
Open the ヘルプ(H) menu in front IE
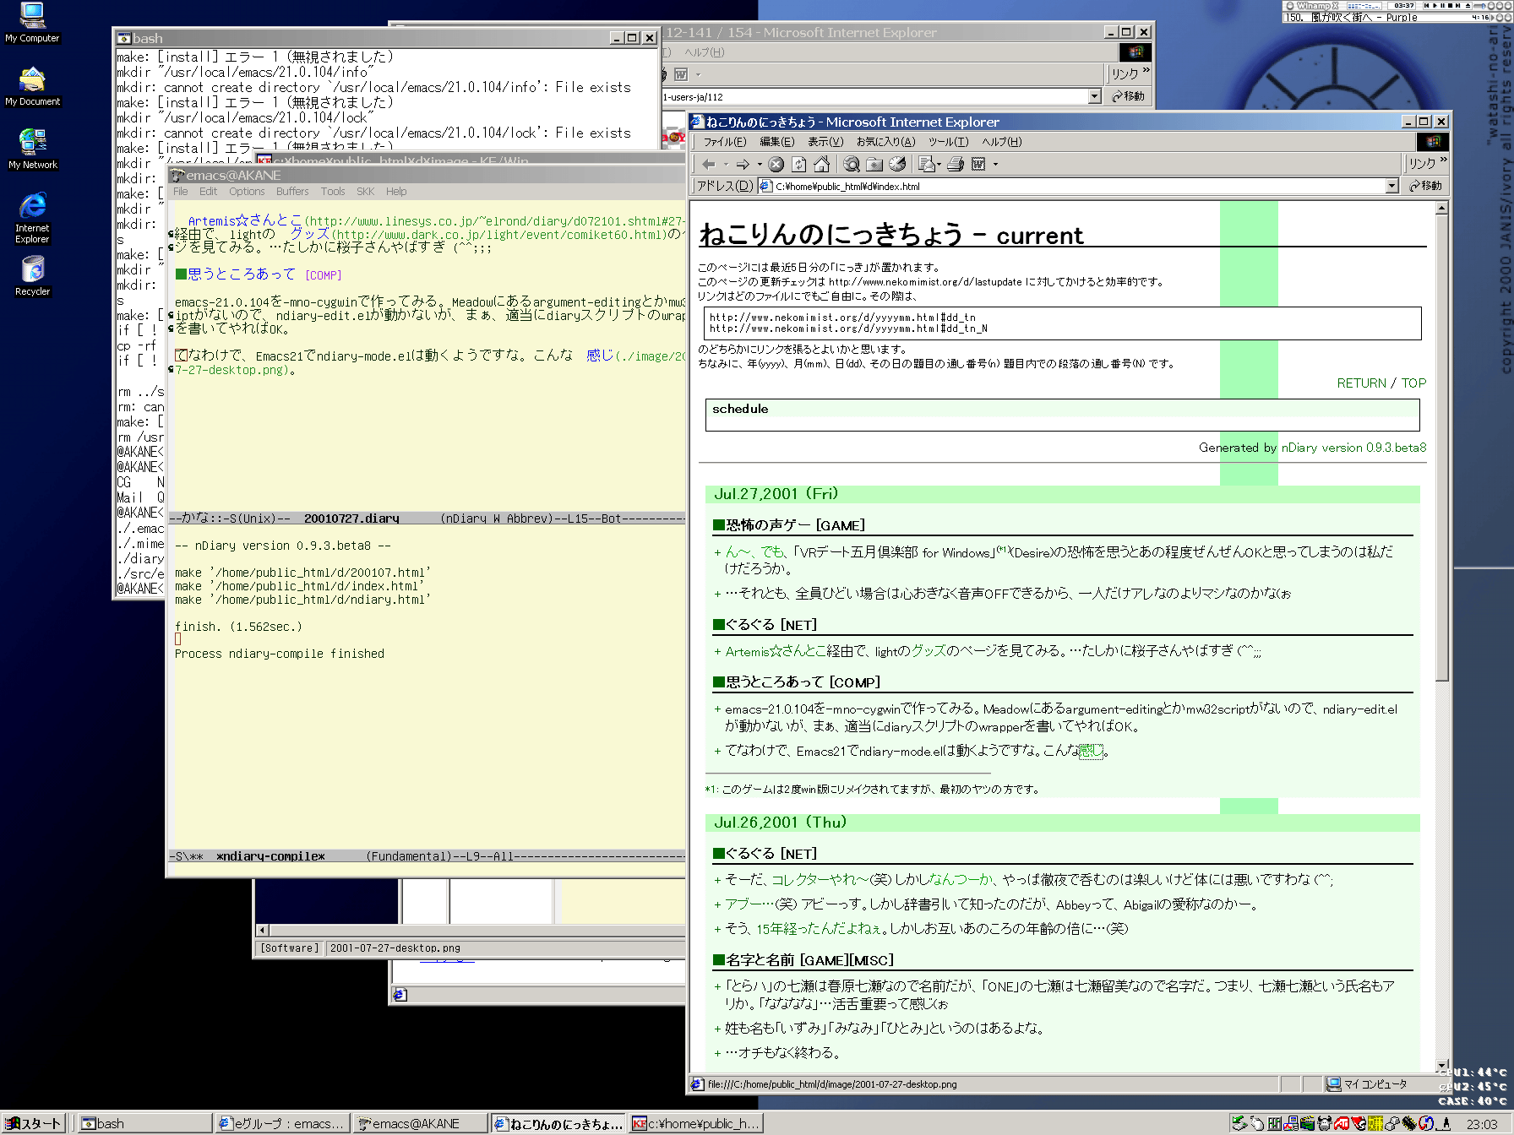click(1001, 142)
